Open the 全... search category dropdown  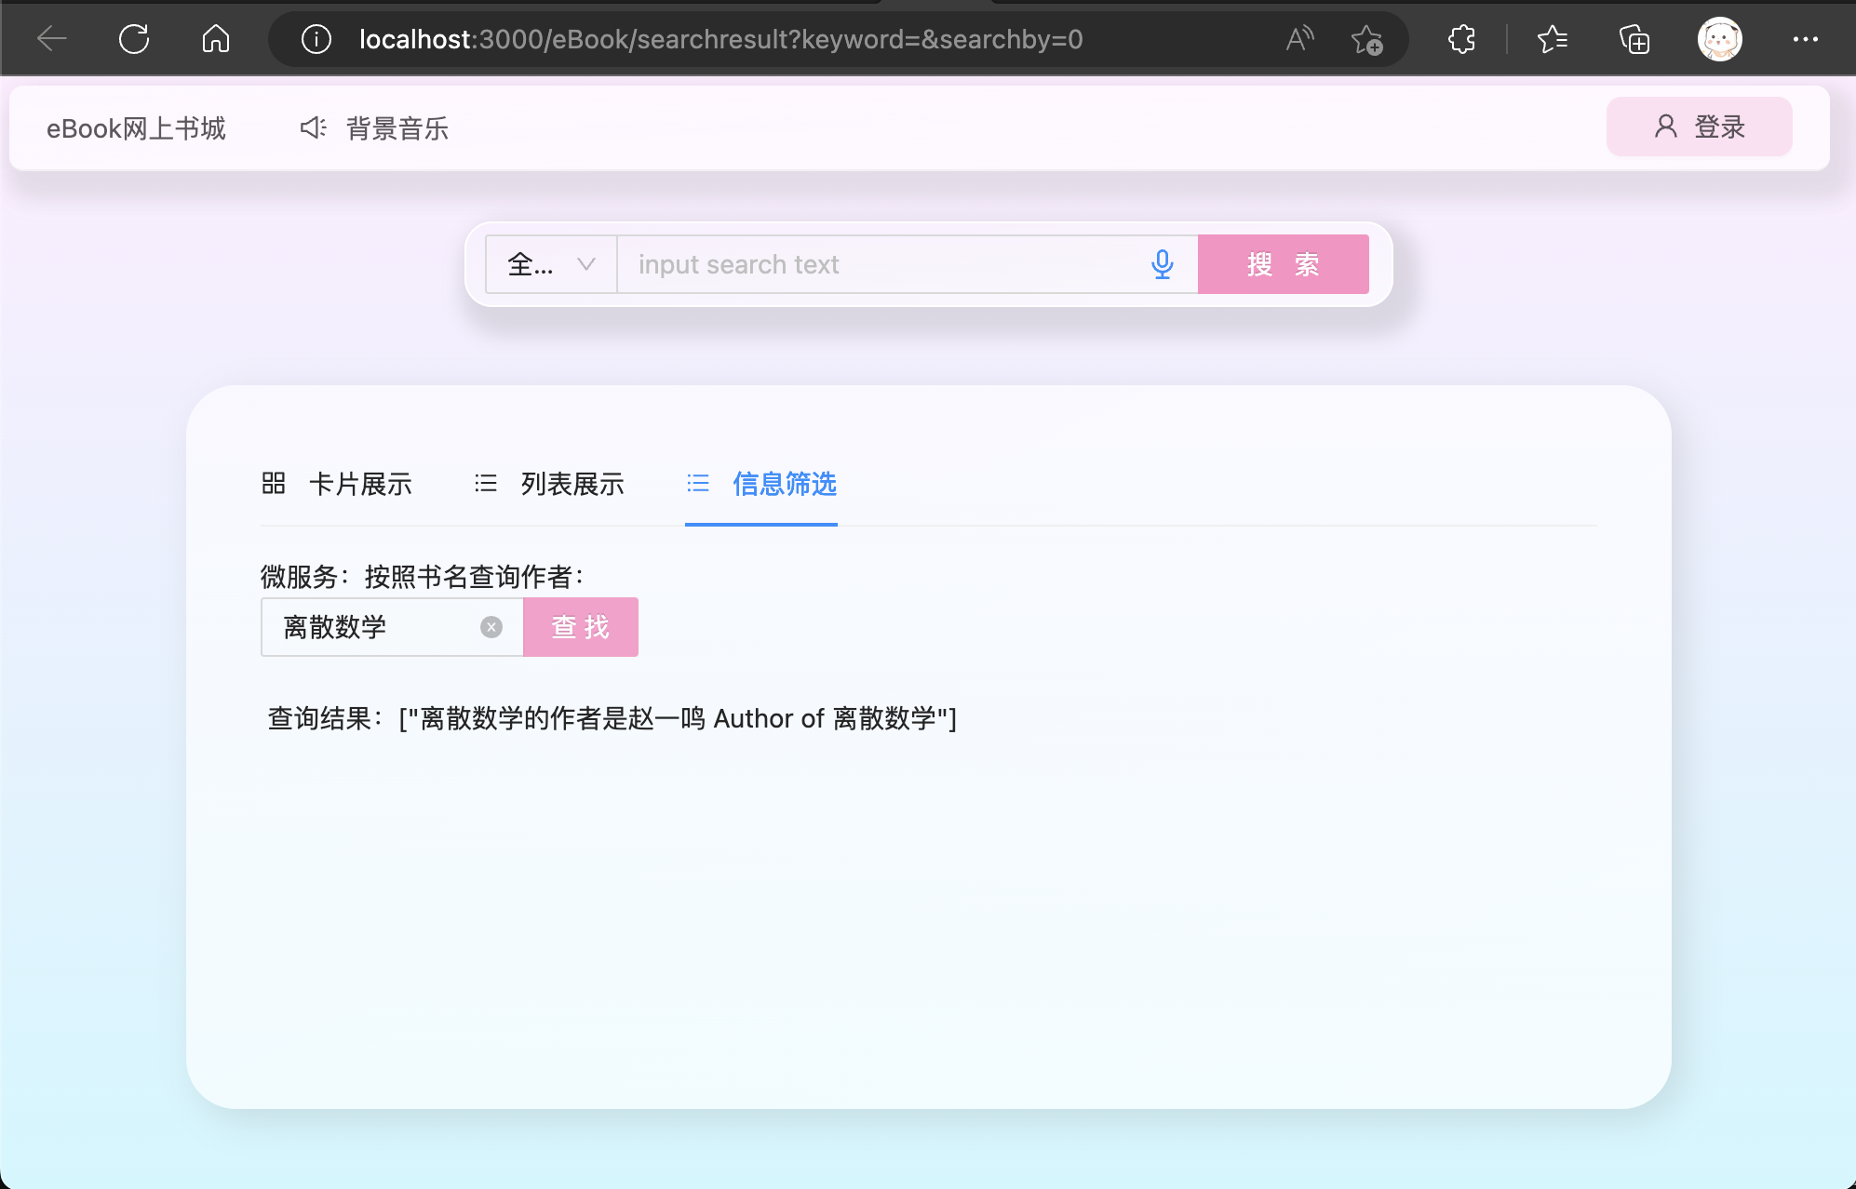(550, 264)
